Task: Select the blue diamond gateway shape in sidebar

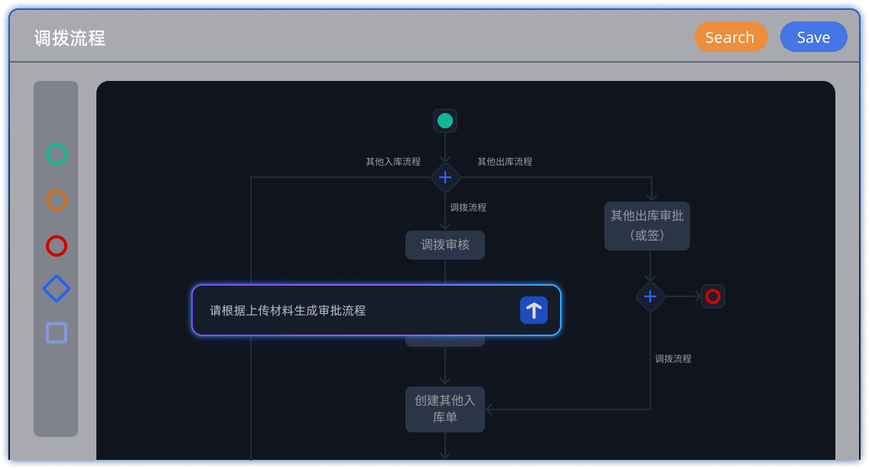Action: click(56, 289)
